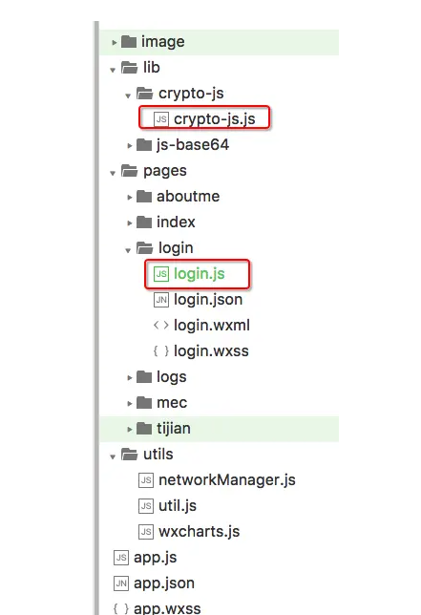
Task: Click the green JS icon of login.js
Action: click(x=161, y=274)
